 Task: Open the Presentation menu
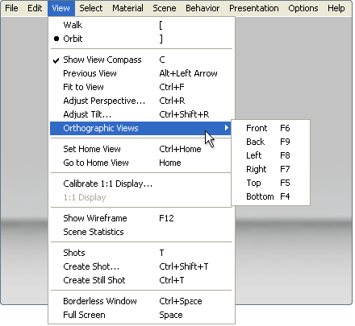pos(254,8)
